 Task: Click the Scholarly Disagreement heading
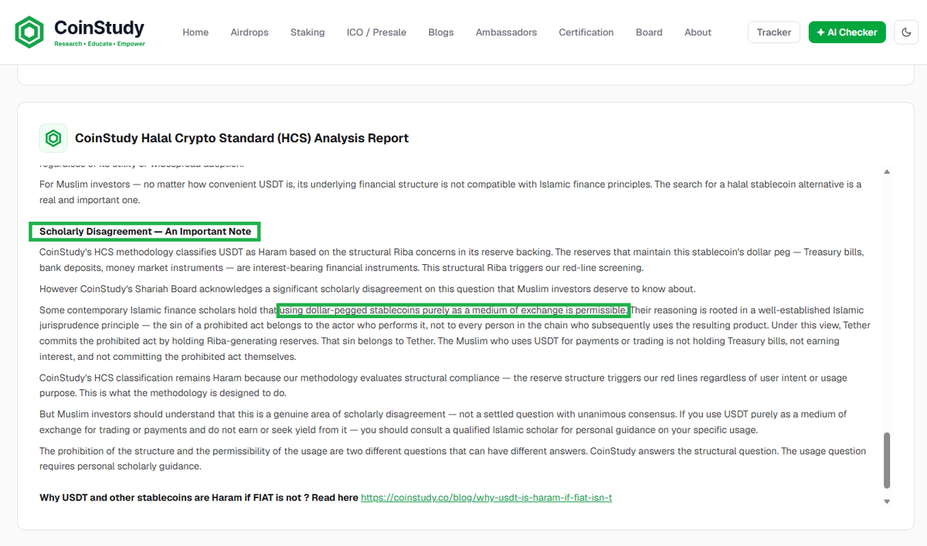(x=145, y=231)
